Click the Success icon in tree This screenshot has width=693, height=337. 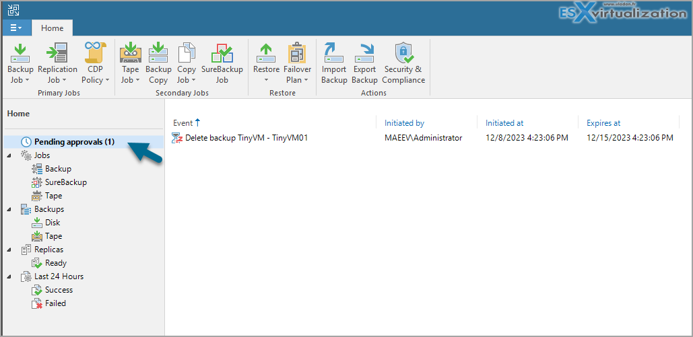point(37,290)
